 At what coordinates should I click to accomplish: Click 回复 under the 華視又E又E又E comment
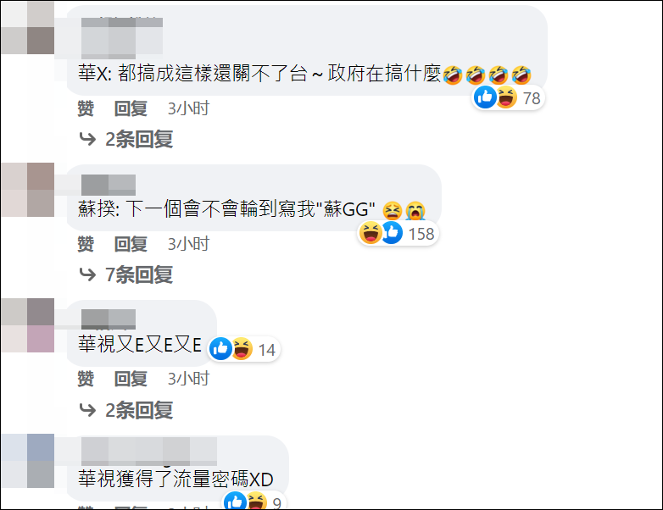tap(131, 379)
